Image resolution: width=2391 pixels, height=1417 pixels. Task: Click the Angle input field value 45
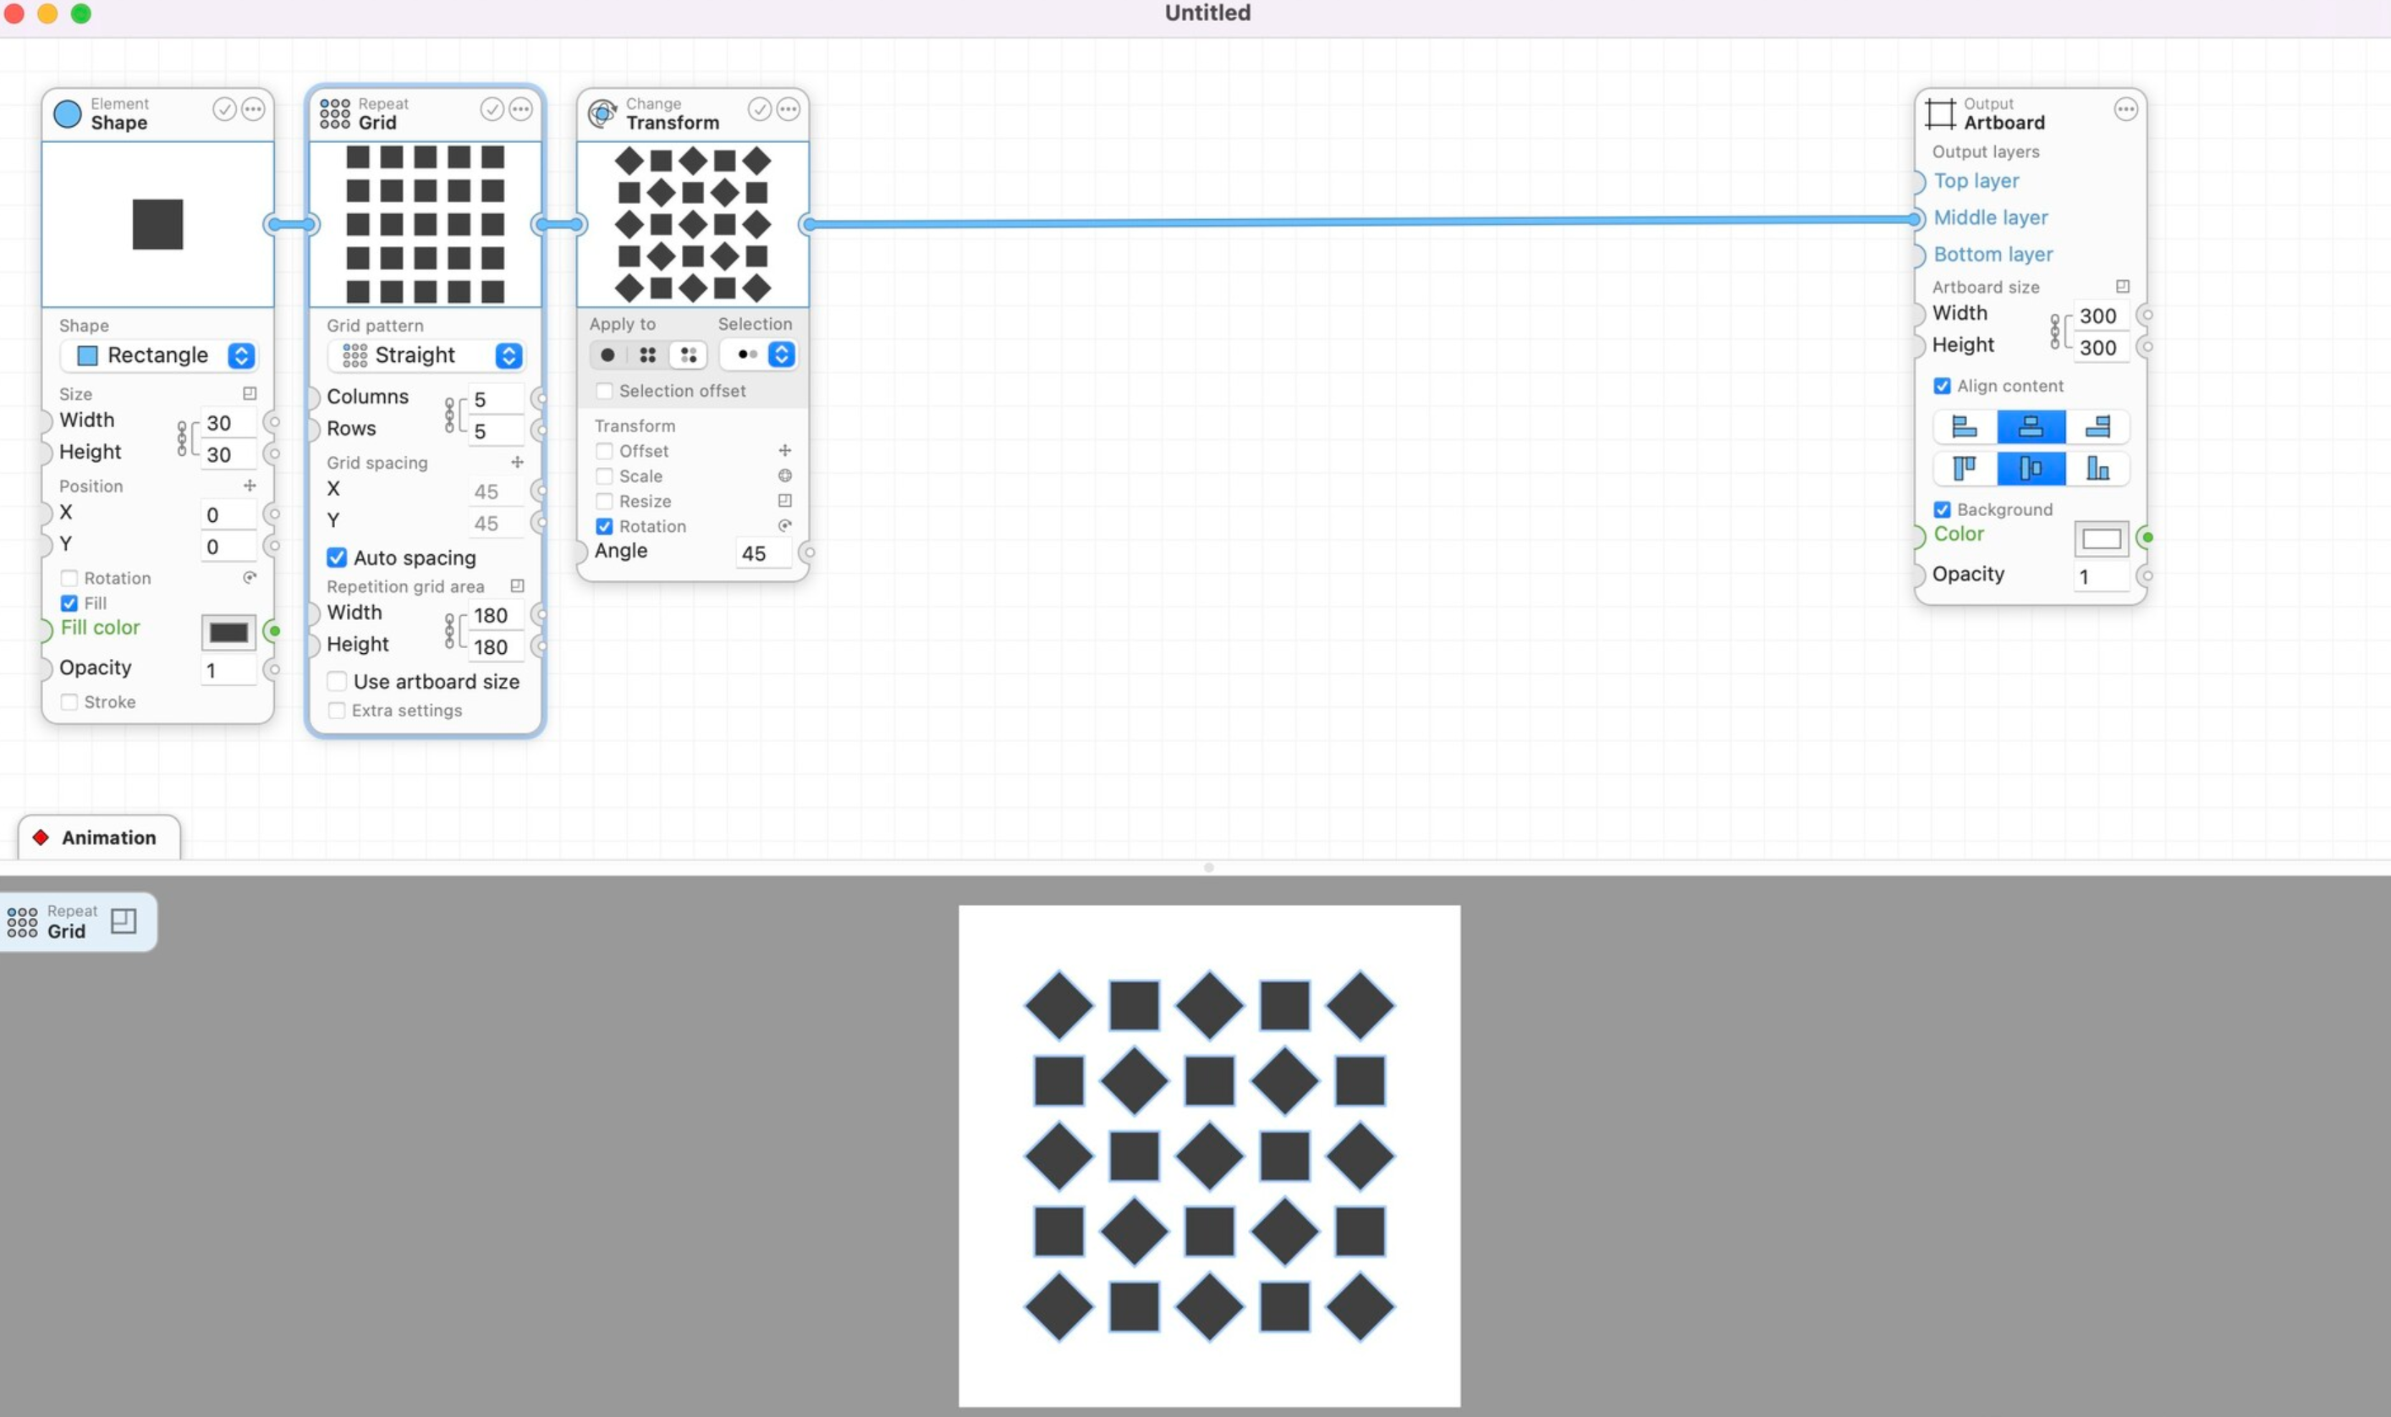[754, 553]
